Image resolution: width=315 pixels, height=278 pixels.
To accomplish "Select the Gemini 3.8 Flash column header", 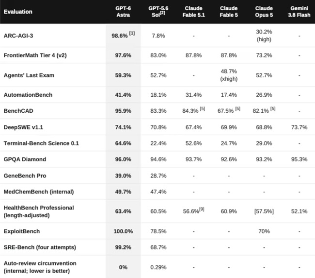I will click(x=299, y=12).
